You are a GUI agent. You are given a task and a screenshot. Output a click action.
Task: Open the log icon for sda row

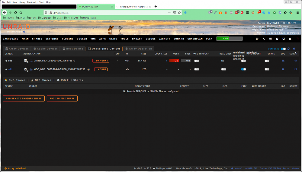tap(283, 61)
